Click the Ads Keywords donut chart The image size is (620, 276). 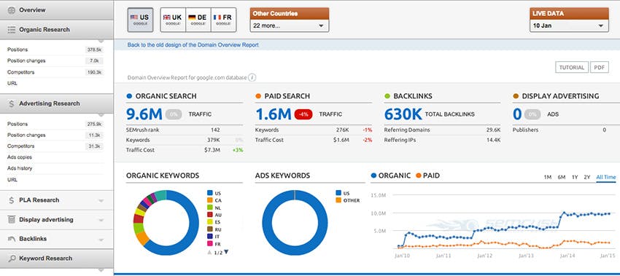tap(295, 223)
